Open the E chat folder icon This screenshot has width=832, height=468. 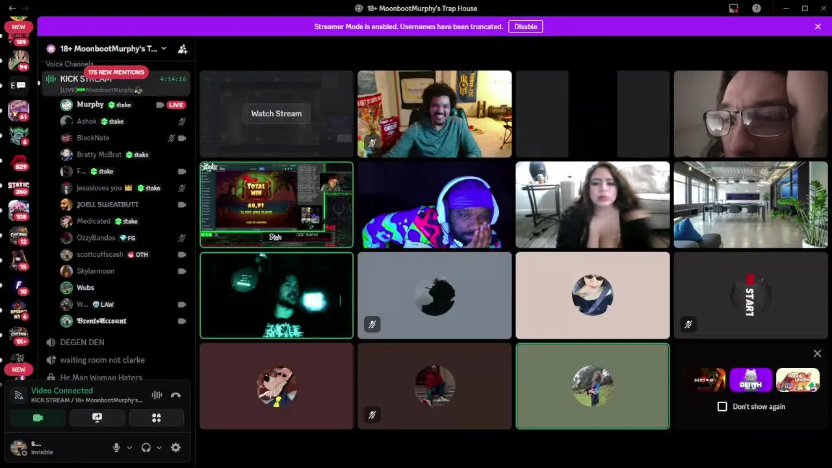[18, 85]
